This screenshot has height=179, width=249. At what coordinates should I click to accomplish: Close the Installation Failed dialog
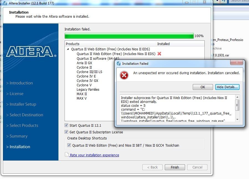[237, 62]
